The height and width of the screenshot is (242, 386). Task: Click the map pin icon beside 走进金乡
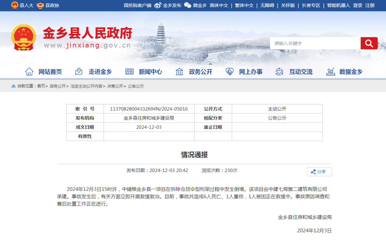click(79, 72)
